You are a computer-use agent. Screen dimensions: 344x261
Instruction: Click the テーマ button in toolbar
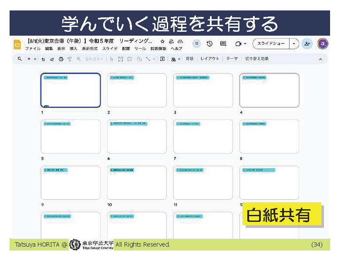(x=232, y=59)
